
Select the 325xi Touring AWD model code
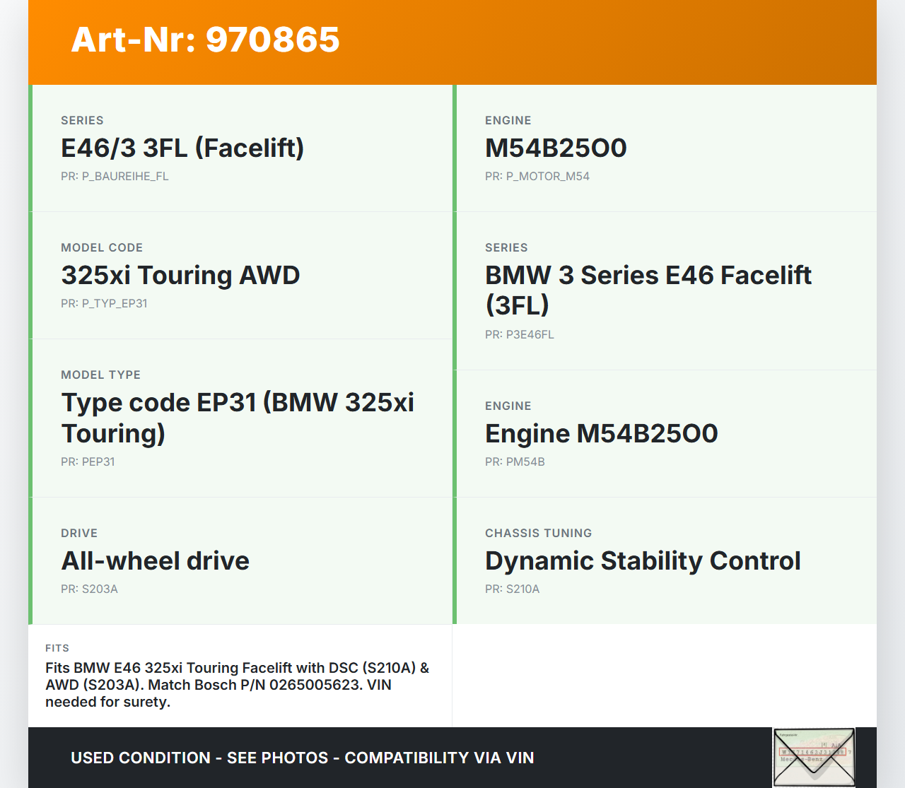coord(180,276)
